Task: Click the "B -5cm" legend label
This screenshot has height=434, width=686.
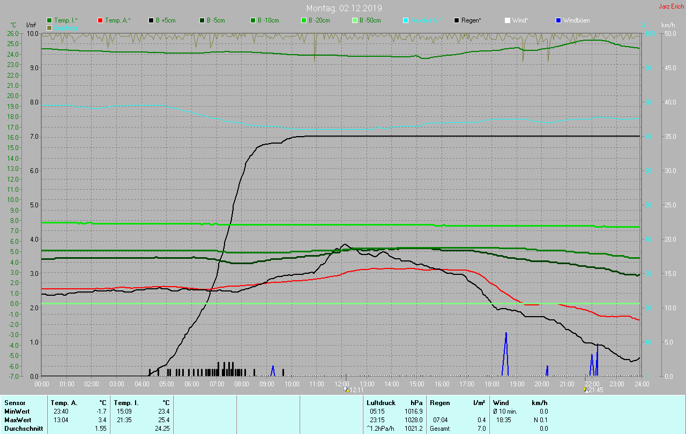Action: click(217, 20)
